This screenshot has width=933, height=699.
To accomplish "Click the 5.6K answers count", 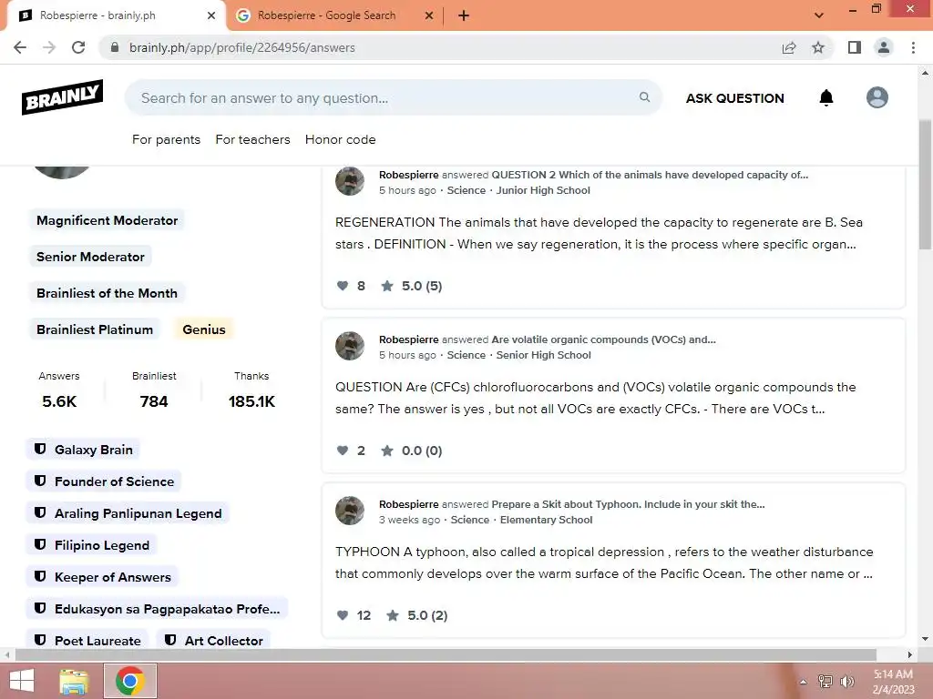I will (x=59, y=401).
